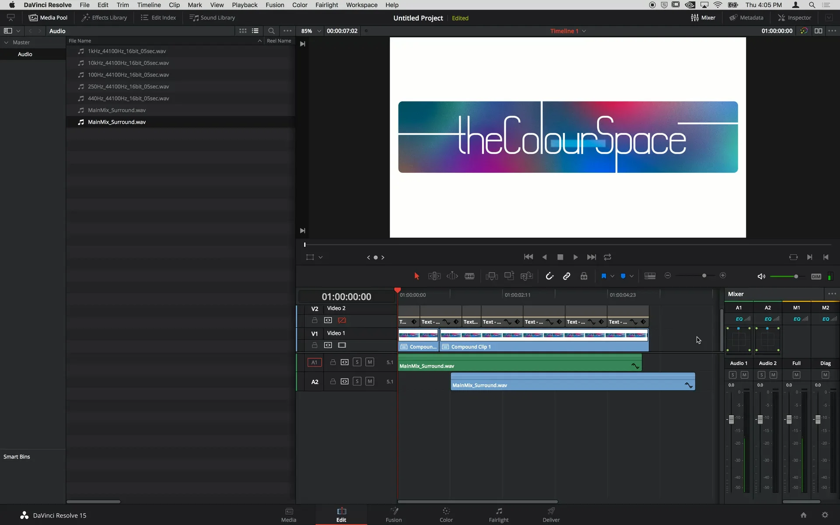Open the Metadata panel
The height and width of the screenshot is (525, 840).
point(747,17)
